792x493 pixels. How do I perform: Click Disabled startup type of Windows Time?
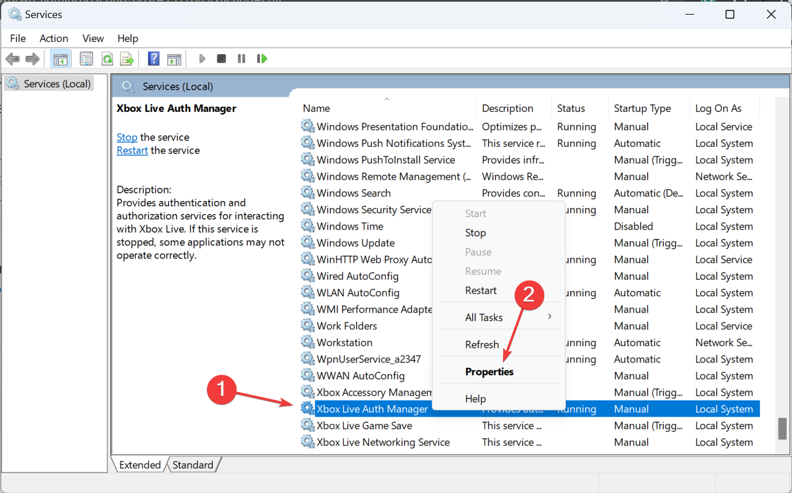click(633, 226)
